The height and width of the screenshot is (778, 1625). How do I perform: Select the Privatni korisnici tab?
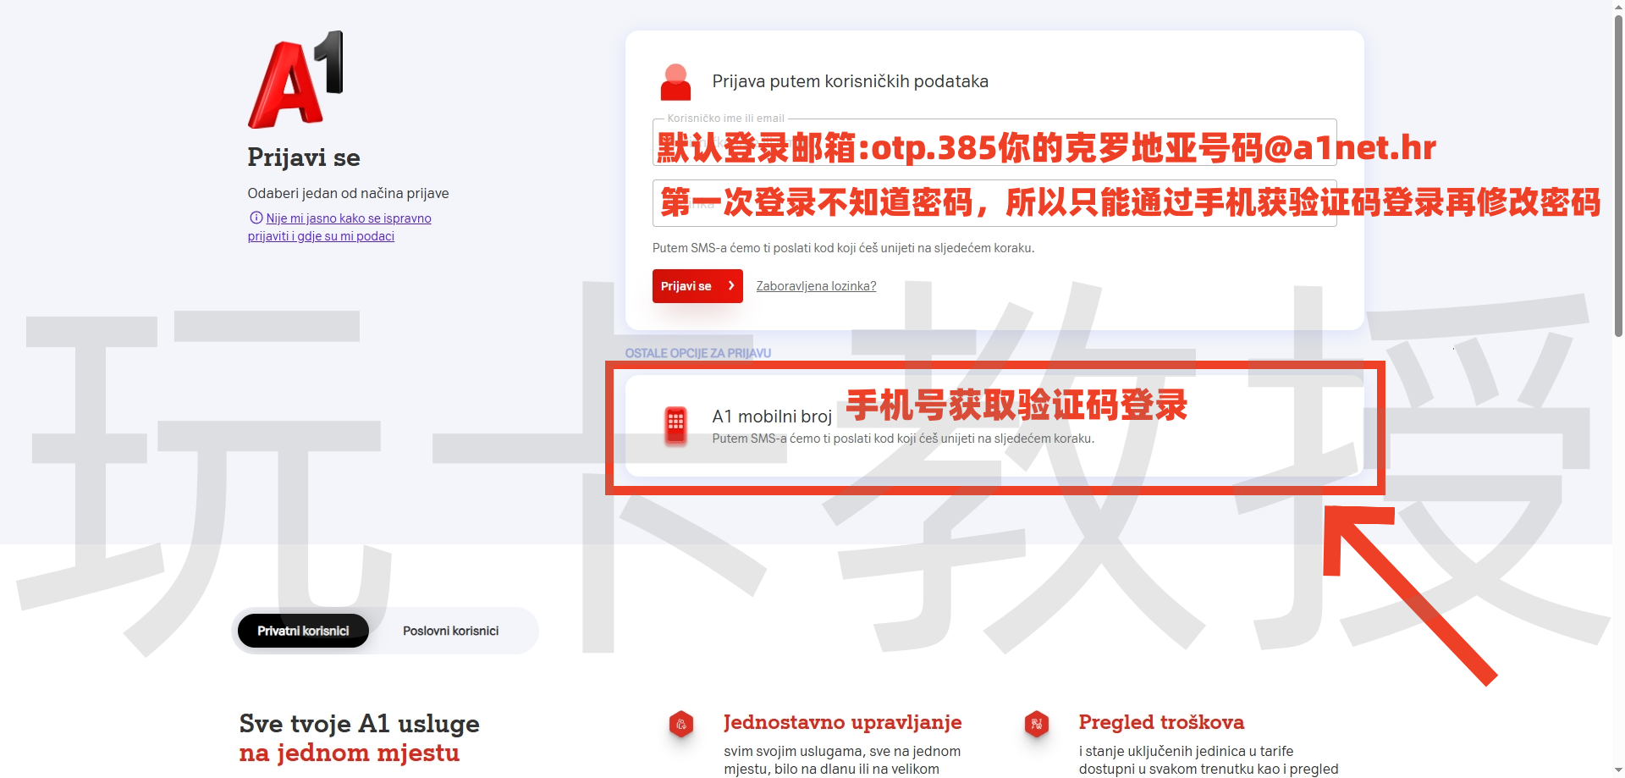click(302, 630)
